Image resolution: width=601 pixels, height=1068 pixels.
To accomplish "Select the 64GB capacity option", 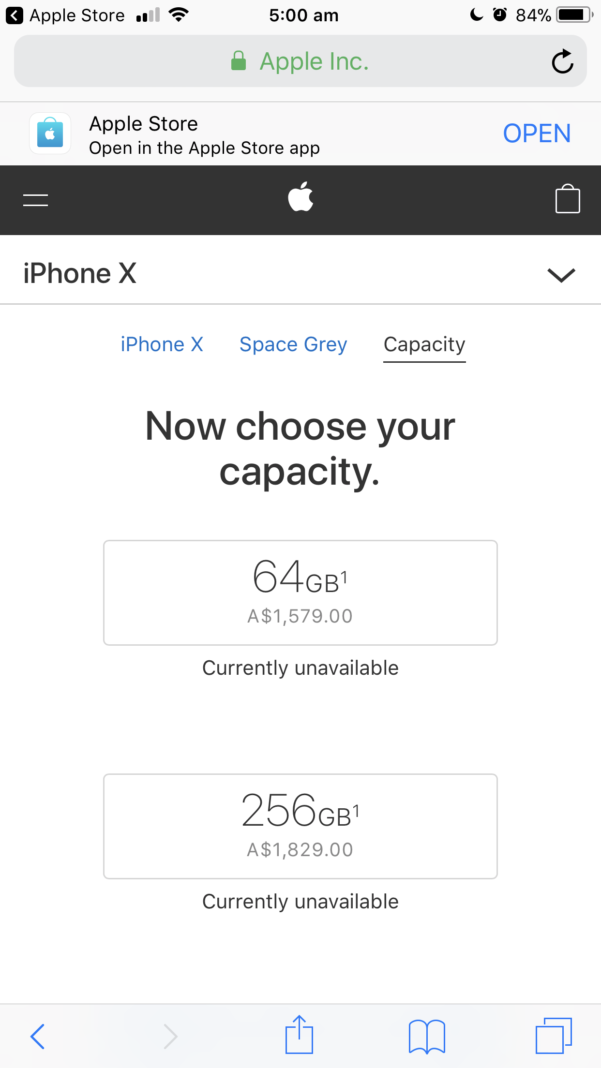I will (300, 593).
